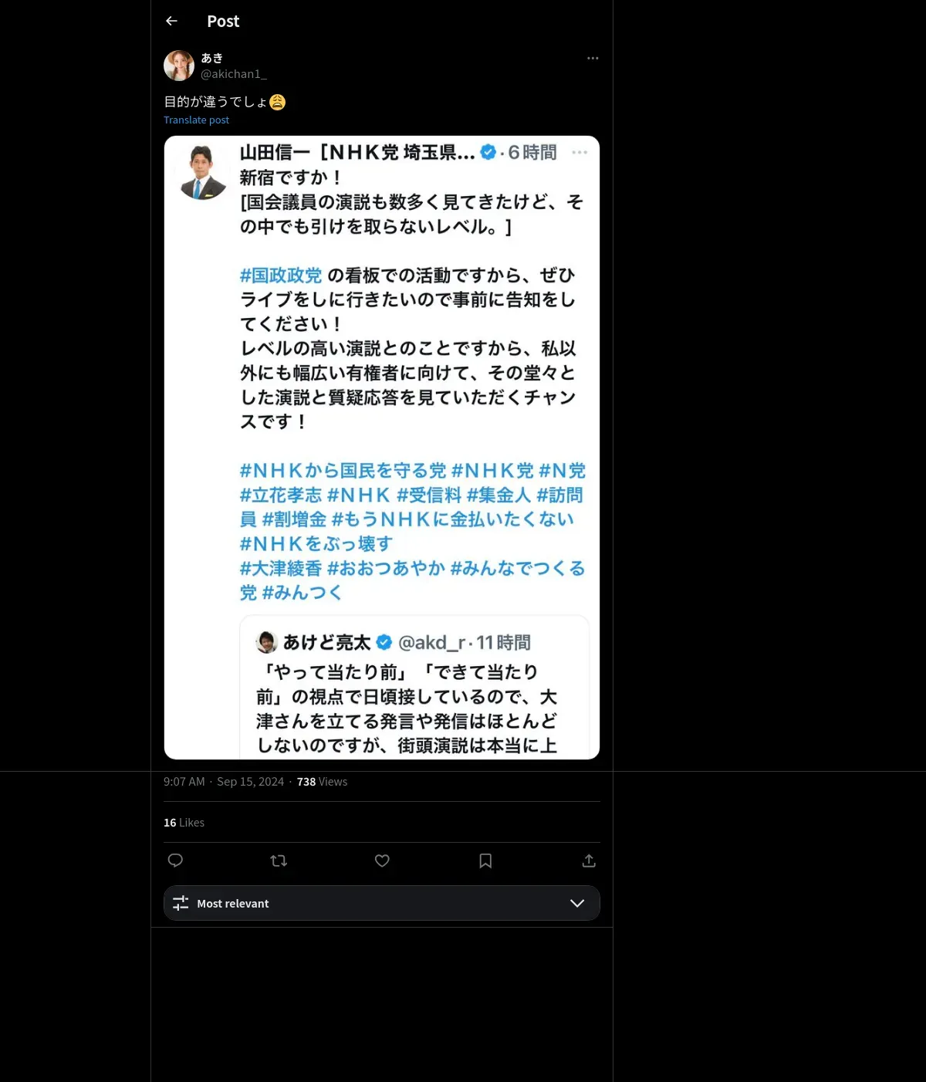Screen dimensions: 926x1082
Task: Reply to the post via comment icon
Action: [175, 861]
